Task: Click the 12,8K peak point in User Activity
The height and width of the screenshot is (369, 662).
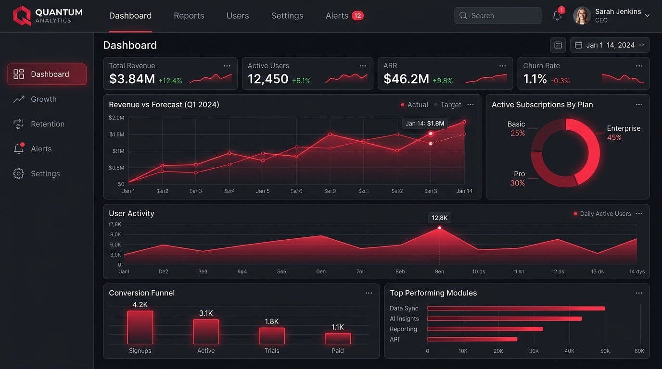Action: [x=439, y=228]
